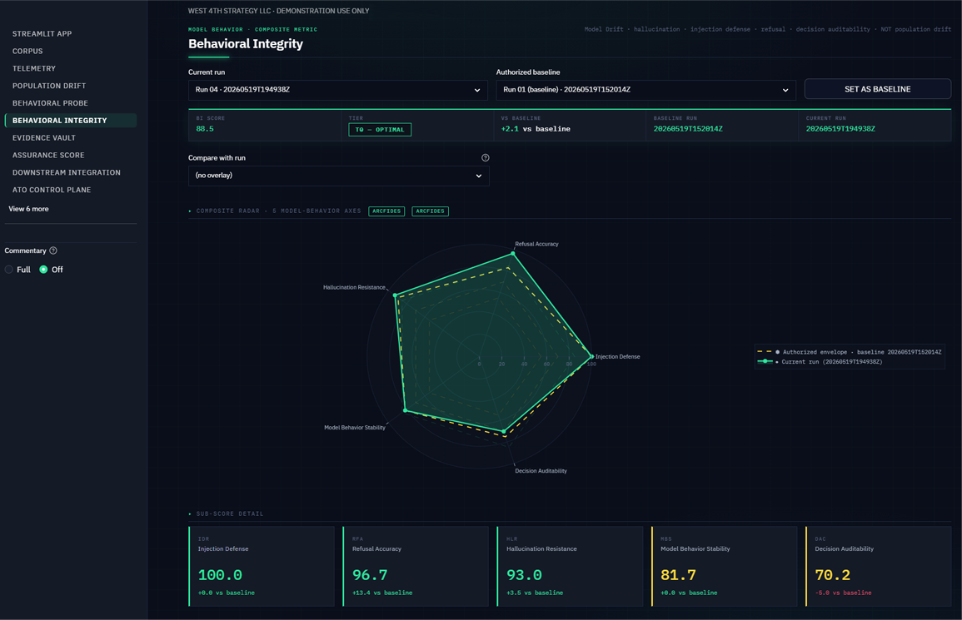Click the +3.5 vs baseline delta
This screenshot has height=620, width=962.
tap(535, 593)
